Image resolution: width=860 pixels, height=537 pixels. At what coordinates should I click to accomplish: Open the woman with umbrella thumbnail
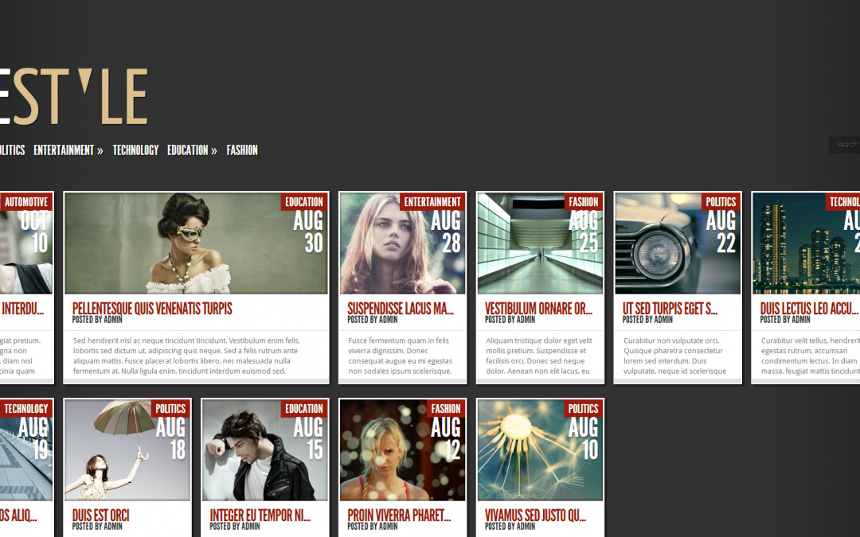pyautogui.click(x=127, y=449)
